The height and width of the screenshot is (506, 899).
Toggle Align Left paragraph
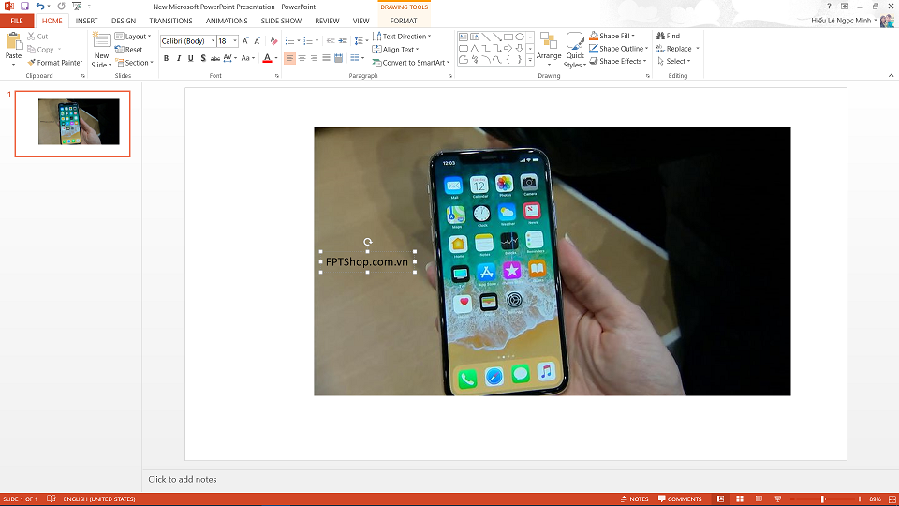pyautogui.click(x=290, y=58)
